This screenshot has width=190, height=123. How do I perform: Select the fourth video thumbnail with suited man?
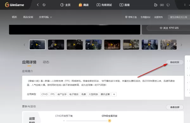pos(93,45)
